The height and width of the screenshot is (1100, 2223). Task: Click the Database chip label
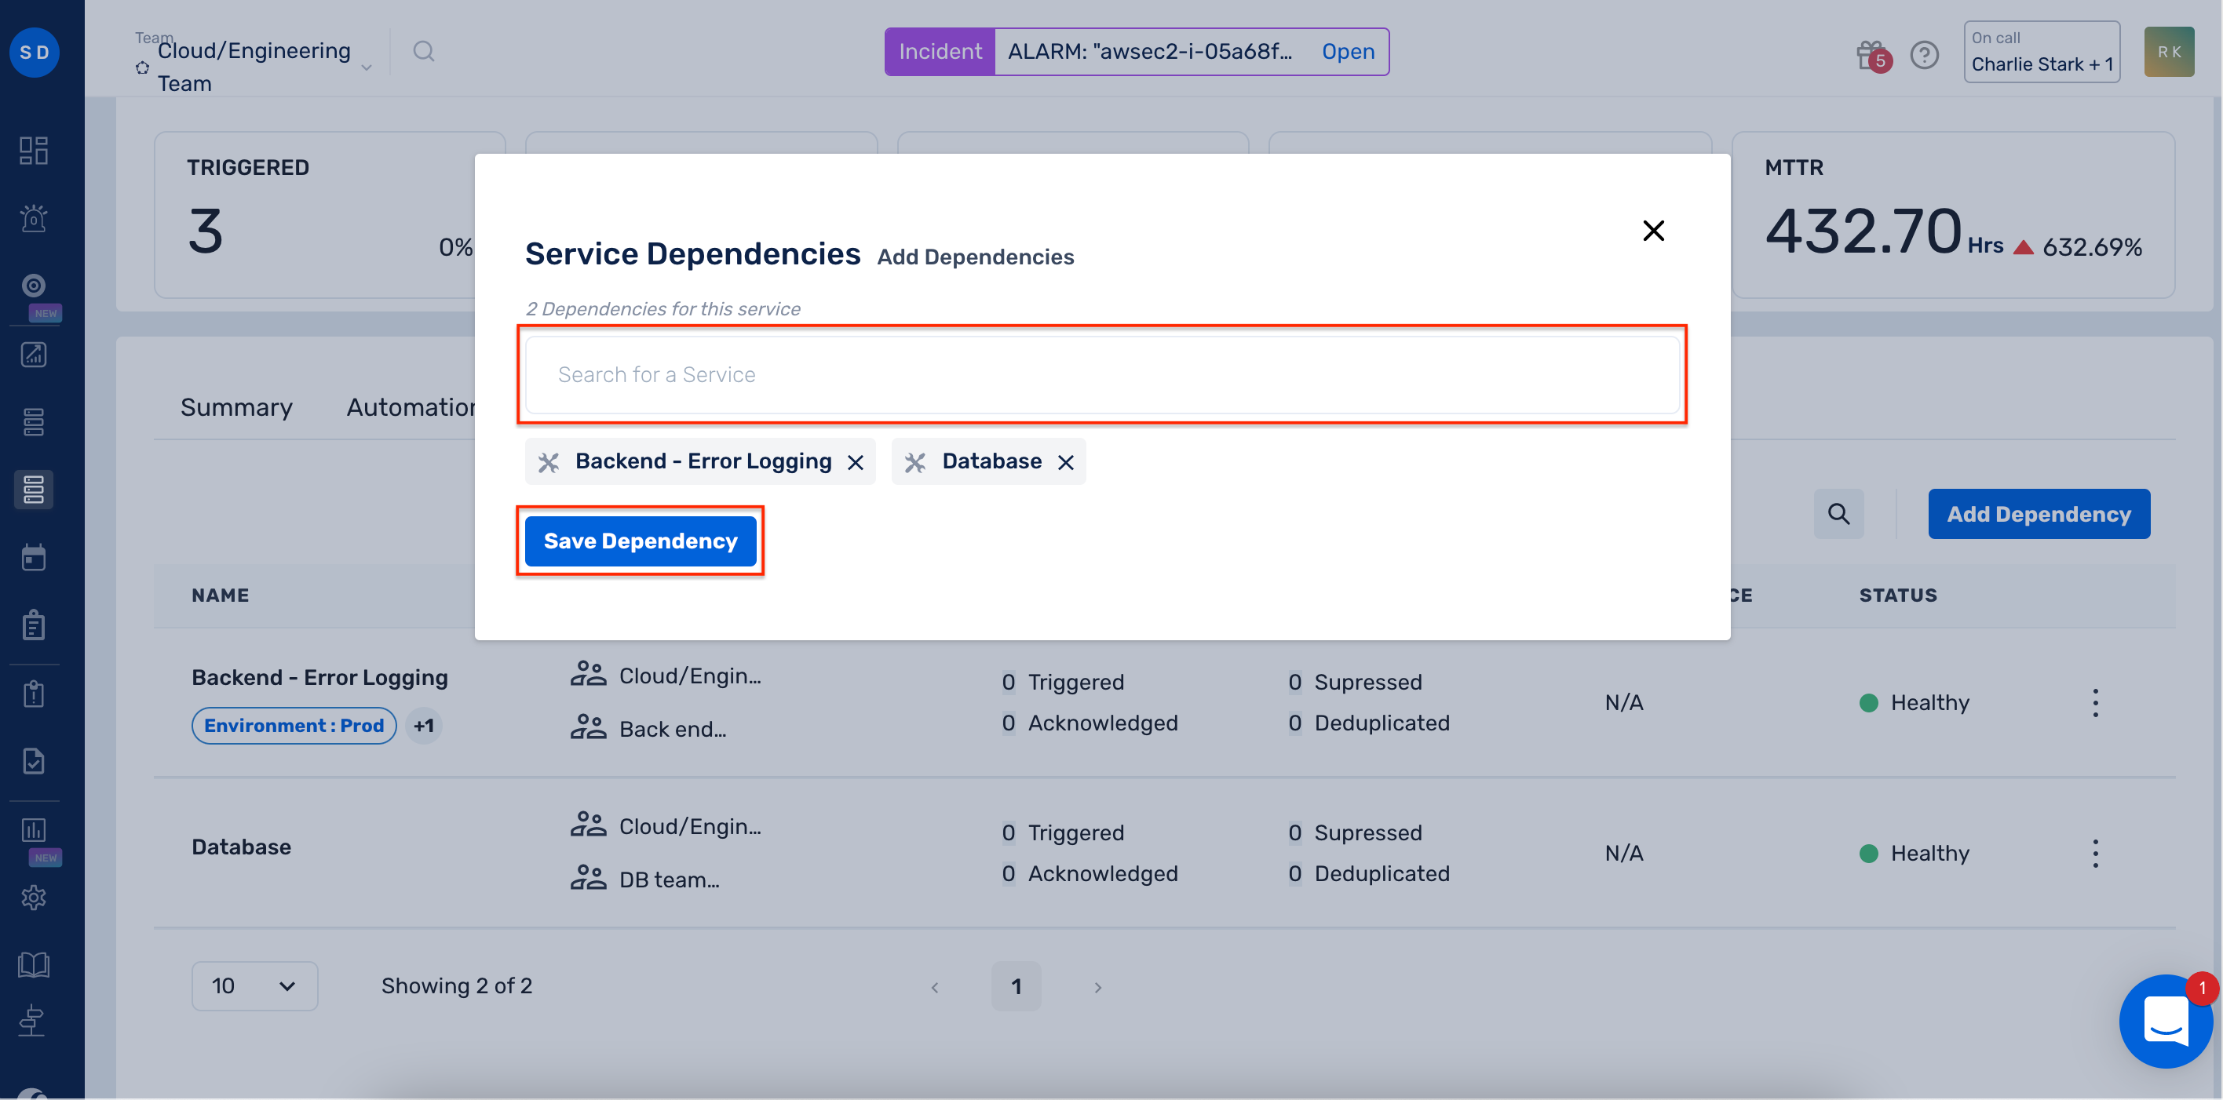[x=991, y=461]
